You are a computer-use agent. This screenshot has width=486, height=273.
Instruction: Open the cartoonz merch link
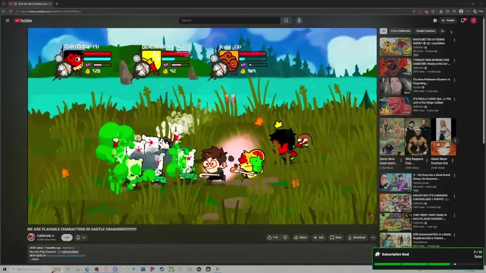(66, 256)
